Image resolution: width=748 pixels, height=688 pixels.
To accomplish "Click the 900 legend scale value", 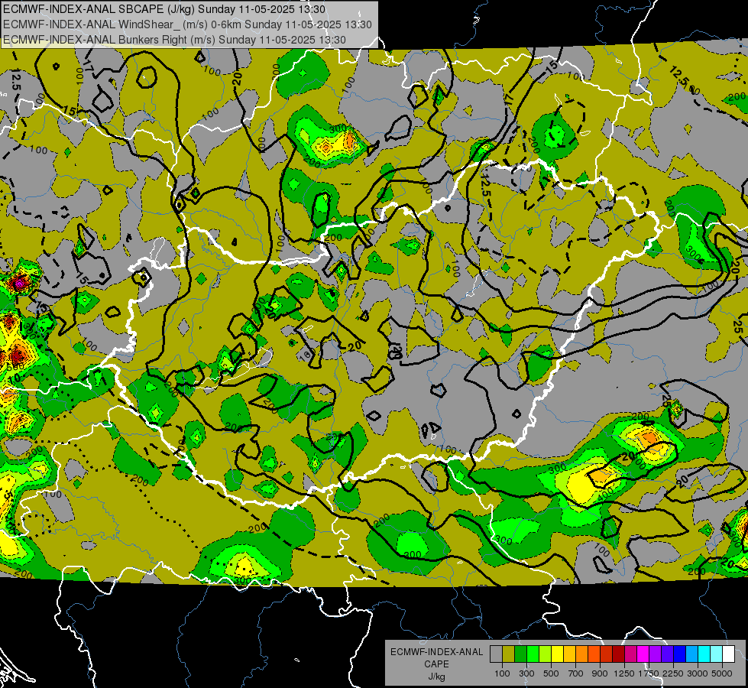I will [600, 673].
